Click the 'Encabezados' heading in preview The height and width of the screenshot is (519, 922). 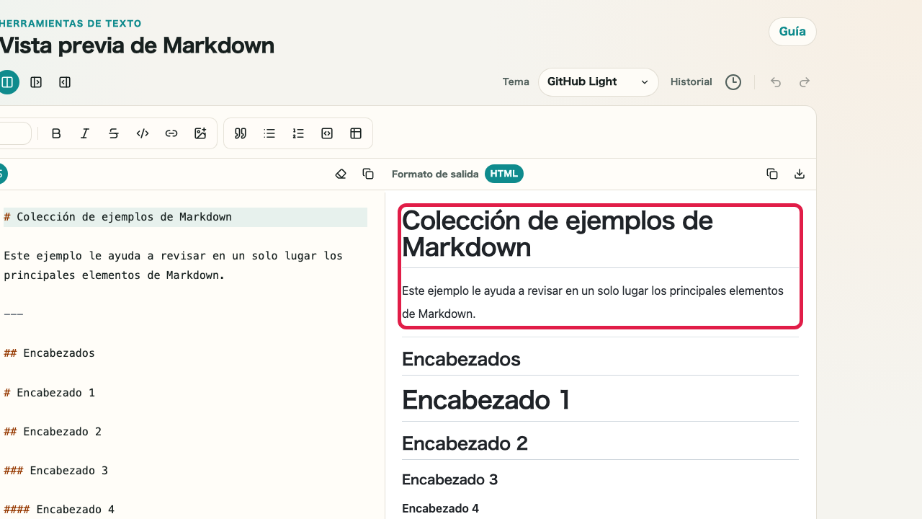[461, 359]
